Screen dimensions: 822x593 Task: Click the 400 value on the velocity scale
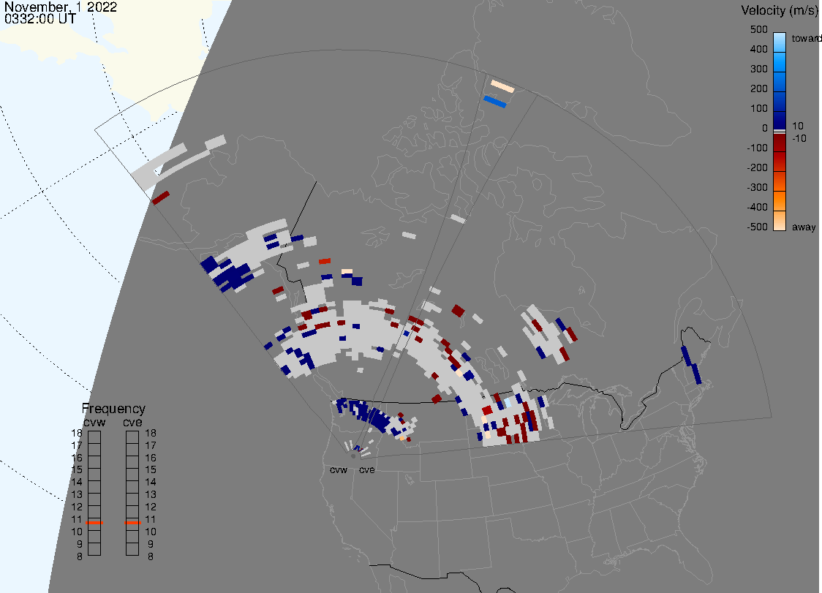(x=758, y=49)
